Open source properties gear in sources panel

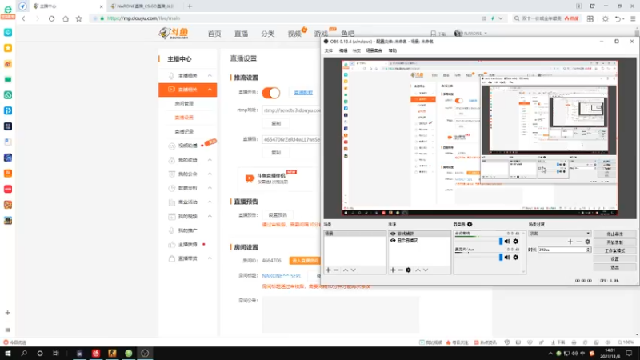click(408, 270)
